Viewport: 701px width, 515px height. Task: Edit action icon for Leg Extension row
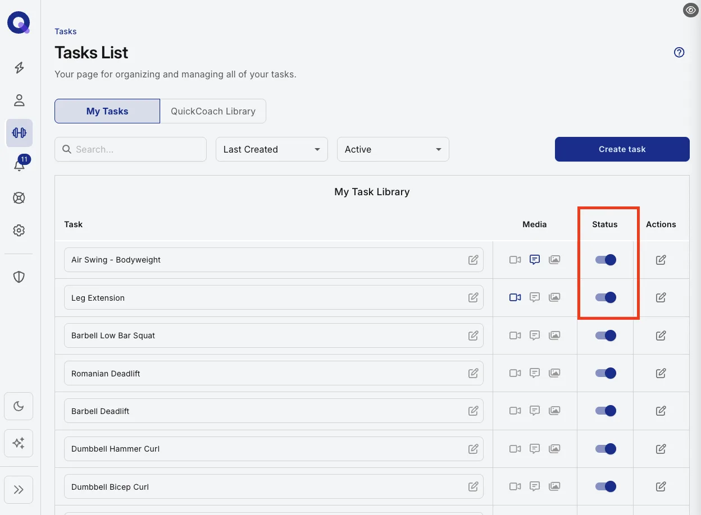pyautogui.click(x=661, y=297)
